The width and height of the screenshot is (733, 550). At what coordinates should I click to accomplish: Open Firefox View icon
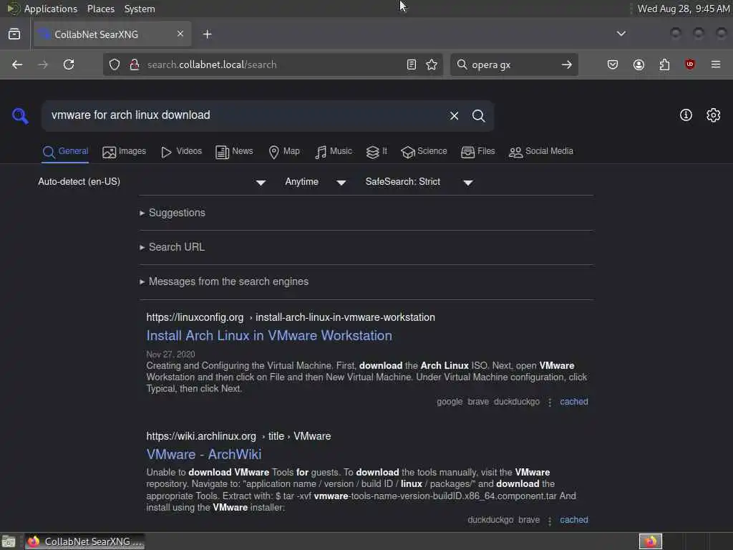click(14, 34)
